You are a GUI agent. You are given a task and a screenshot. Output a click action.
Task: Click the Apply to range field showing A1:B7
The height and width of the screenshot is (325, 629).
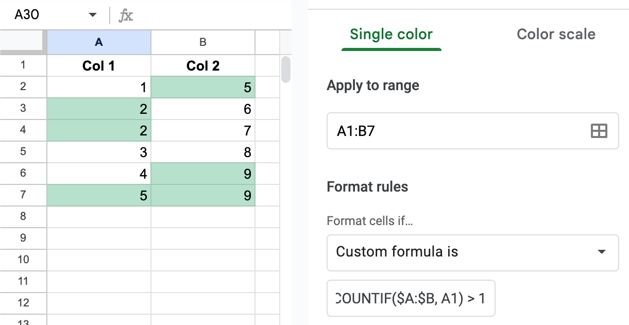(464, 131)
